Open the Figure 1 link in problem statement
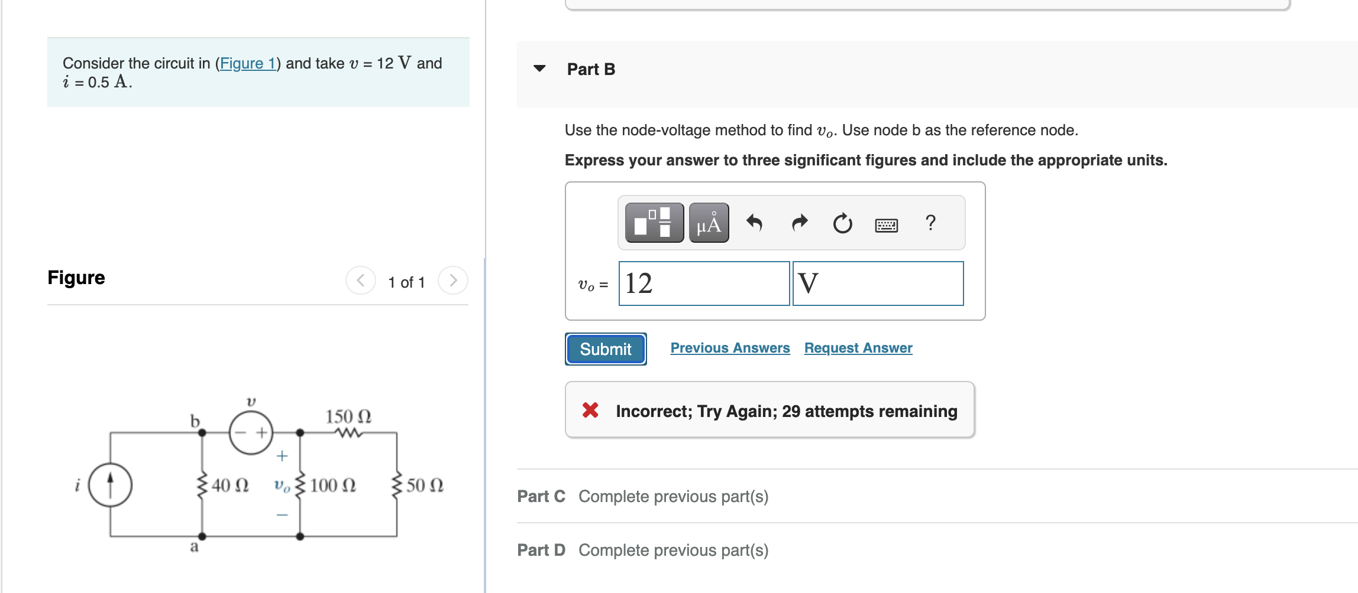This screenshot has height=593, width=1358. [248, 64]
